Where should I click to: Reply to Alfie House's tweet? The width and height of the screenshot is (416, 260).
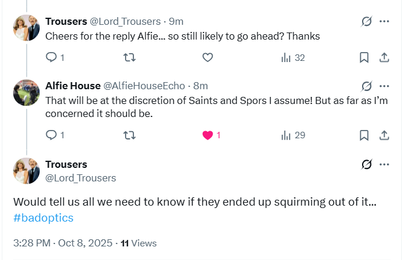(52, 135)
